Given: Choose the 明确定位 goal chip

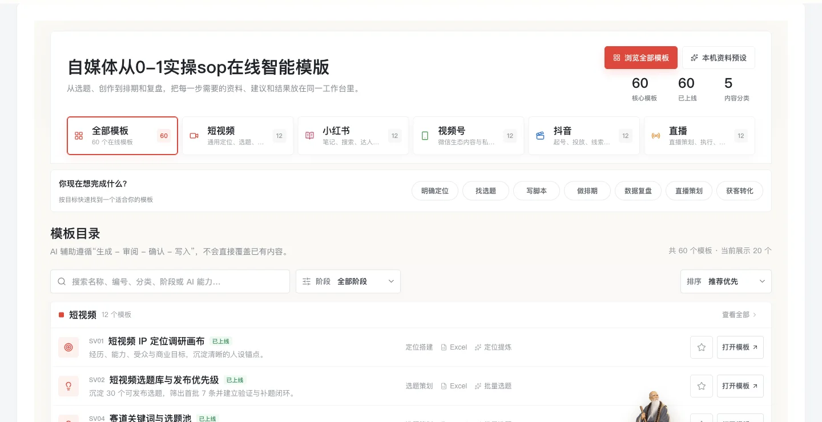Looking at the screenshot, I should [435, 191].
